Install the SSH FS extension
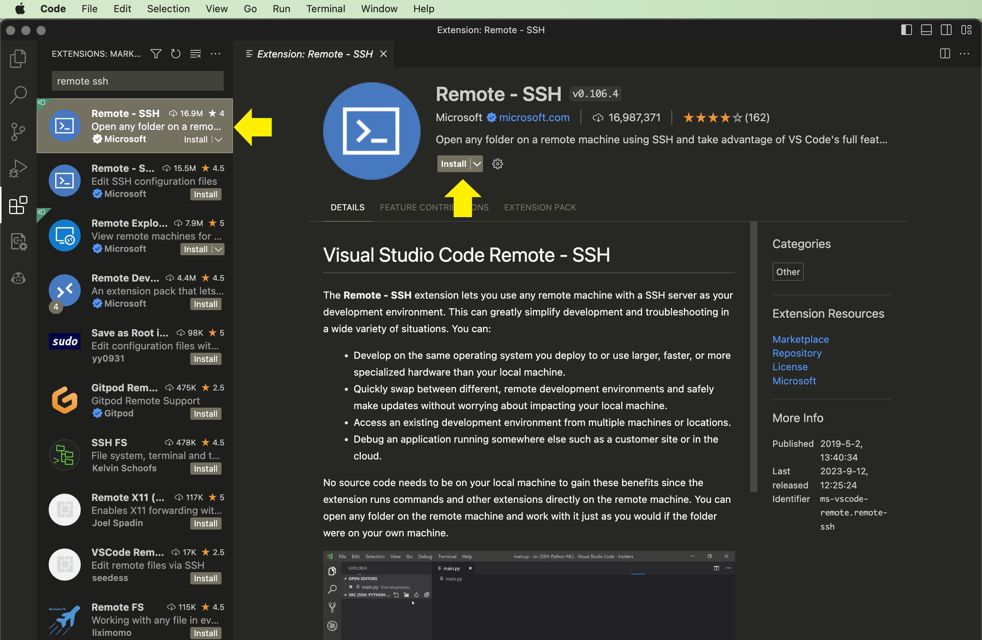Viewport: 982px width, 640px height. pos(206,469)
